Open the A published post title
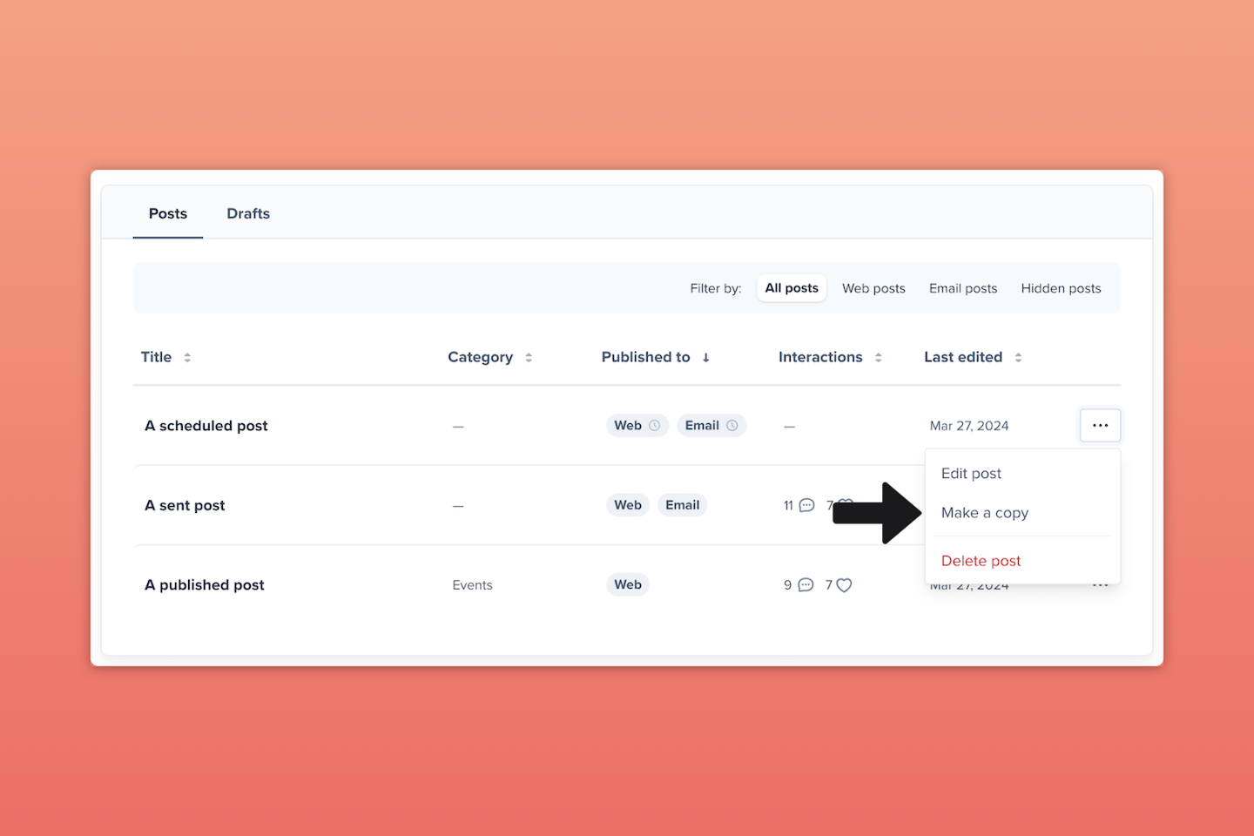The width and height of the screenshot is (1254, 836). [205, 585]
